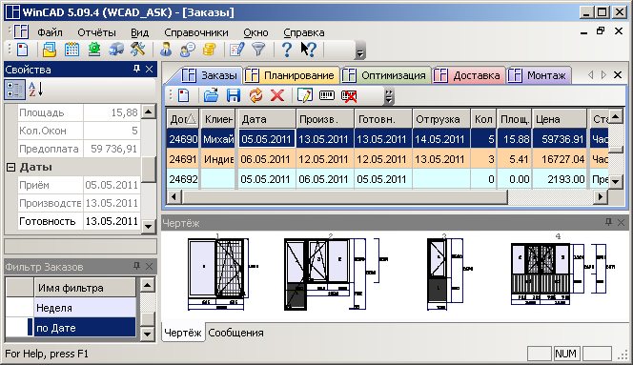
Task: Click the open folder icon in orders toolbar
Action: coord(211,95)
